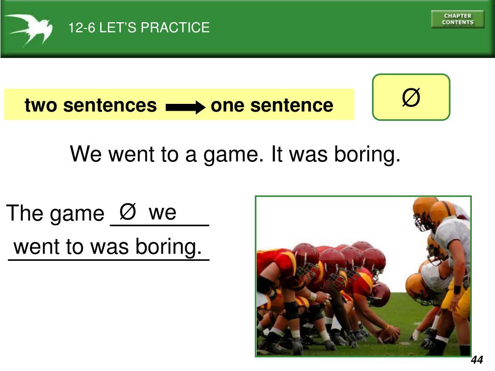Click the green header banner
Image resolution: width=495 pixels, height=371 pixels.
[x=247, y=29]
